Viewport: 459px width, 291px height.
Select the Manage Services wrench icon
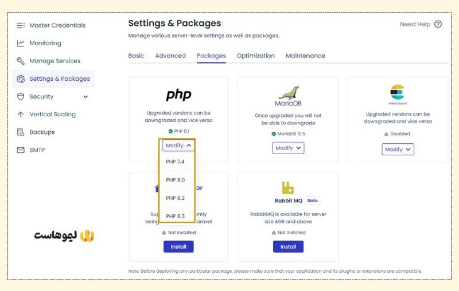click(x=21, y=61)
